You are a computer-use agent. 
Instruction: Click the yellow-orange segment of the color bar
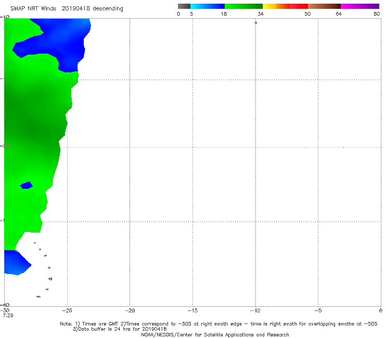click(x=276, y=6)
